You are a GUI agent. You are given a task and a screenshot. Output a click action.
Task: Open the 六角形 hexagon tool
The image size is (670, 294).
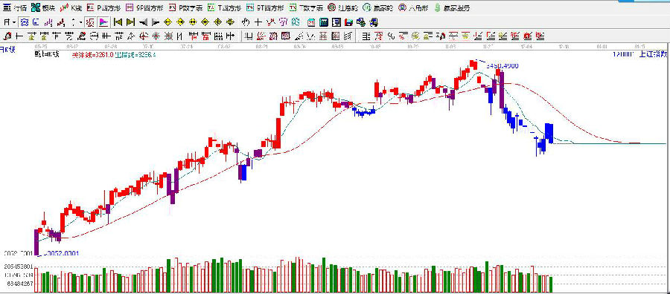412,7
